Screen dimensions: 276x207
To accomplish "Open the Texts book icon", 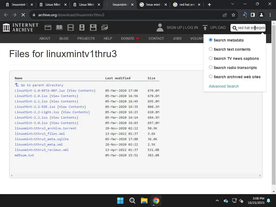I will [59, 27].
